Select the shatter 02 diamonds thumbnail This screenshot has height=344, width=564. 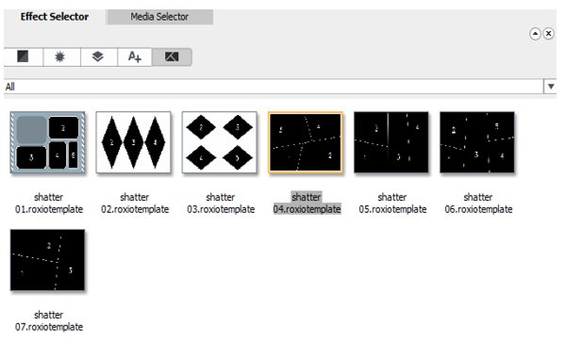tap(133, 142)
